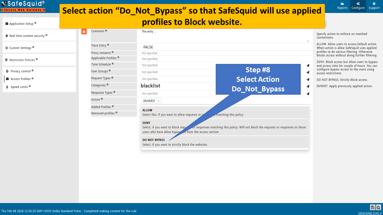Toggle the Trace Entry FALSE value

coord(148,47)
